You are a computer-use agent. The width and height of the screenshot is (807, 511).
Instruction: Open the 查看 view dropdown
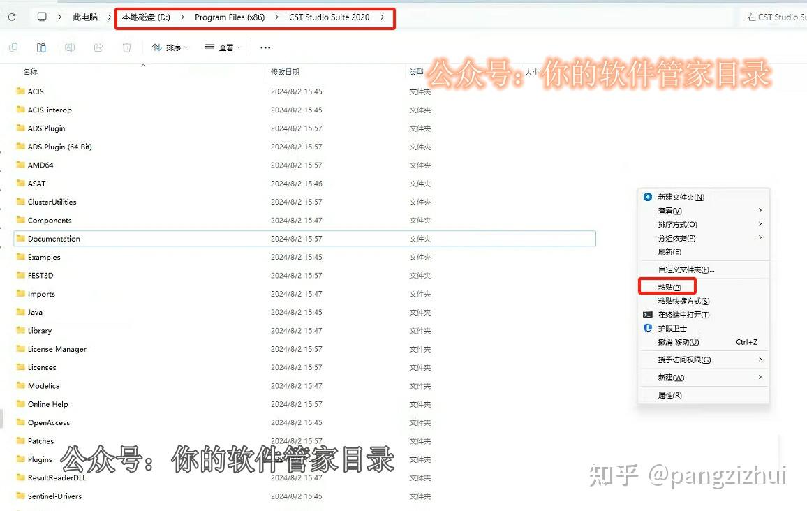223,47
